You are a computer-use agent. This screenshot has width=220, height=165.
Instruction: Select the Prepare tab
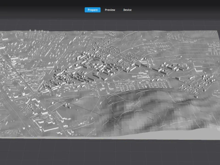(x=93, y=10)
